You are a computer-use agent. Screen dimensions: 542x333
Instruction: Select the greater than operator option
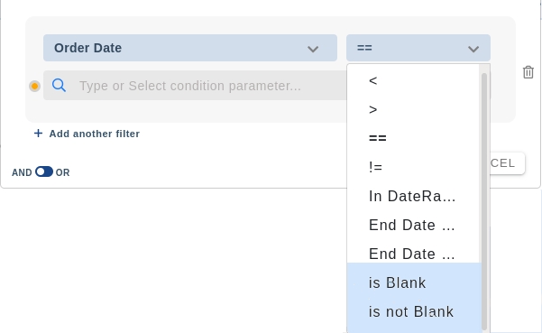[414, 109]
